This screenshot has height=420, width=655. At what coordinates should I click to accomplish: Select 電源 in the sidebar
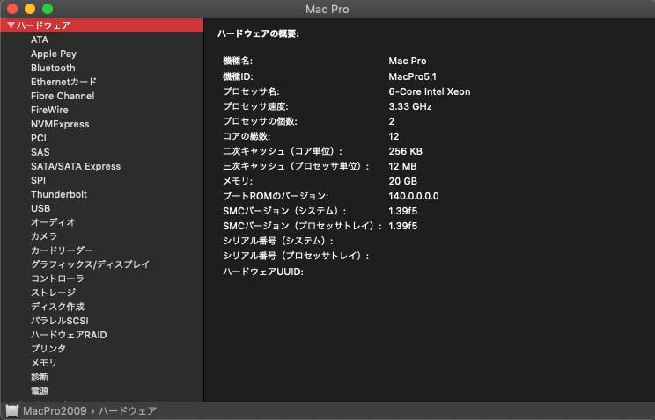[40, 391]
